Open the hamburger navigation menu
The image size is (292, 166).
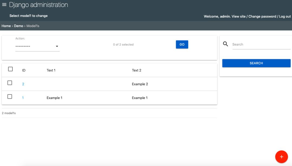[4, 5]
